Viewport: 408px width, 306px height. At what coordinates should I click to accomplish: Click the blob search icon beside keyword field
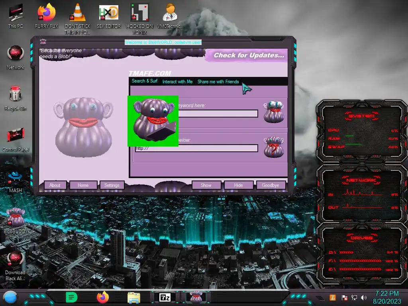click(274, 112)
